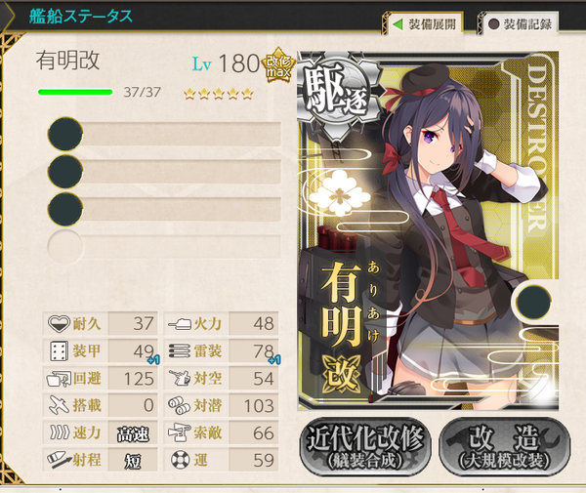The width and height of the screenshot is (586, 493).
Task: Click the 耐久 heart icon
Action: tap(59, 323)
